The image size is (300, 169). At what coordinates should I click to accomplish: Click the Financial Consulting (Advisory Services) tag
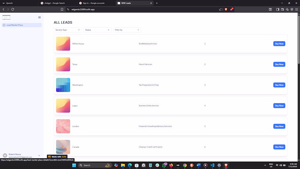tap(155, 126)
